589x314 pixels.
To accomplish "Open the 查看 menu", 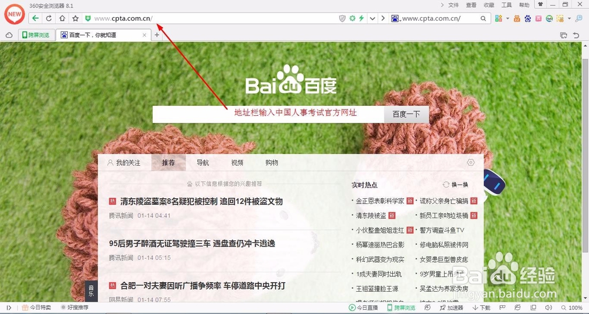I will (x=471, y=5).
